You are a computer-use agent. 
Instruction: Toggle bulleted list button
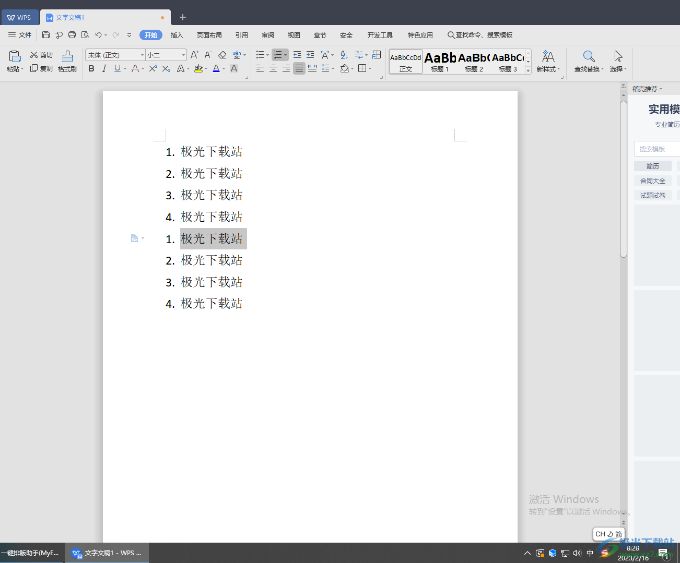coord(260,55)
